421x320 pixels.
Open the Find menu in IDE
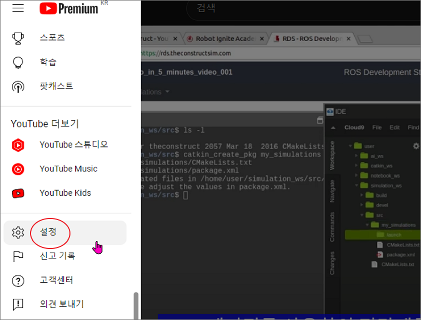click(413, 127)
